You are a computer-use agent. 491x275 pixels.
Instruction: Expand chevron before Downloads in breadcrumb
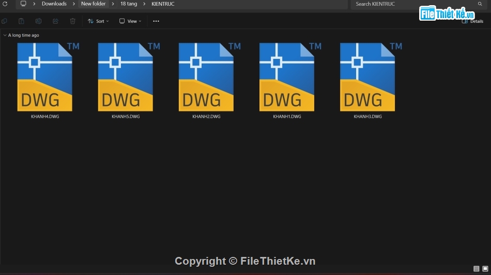click(x=34, y=4)
